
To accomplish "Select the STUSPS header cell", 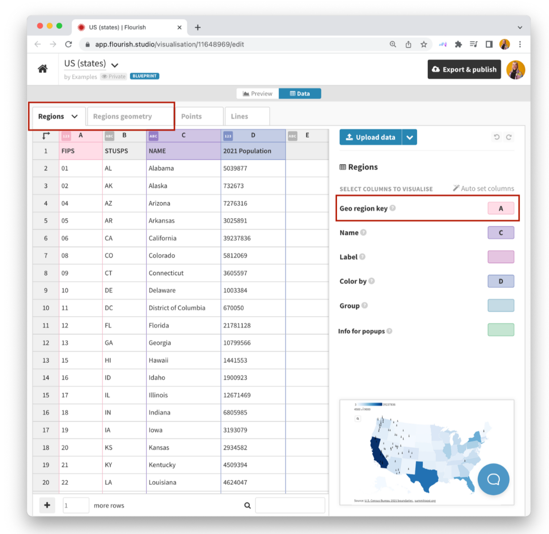I will click(124, 151).
